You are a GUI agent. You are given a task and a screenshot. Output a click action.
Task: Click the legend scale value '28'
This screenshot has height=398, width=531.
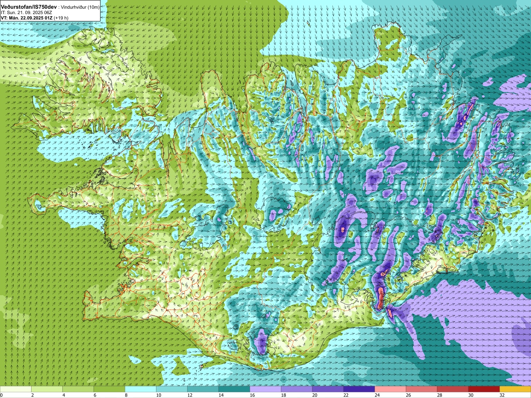(440, 395)
